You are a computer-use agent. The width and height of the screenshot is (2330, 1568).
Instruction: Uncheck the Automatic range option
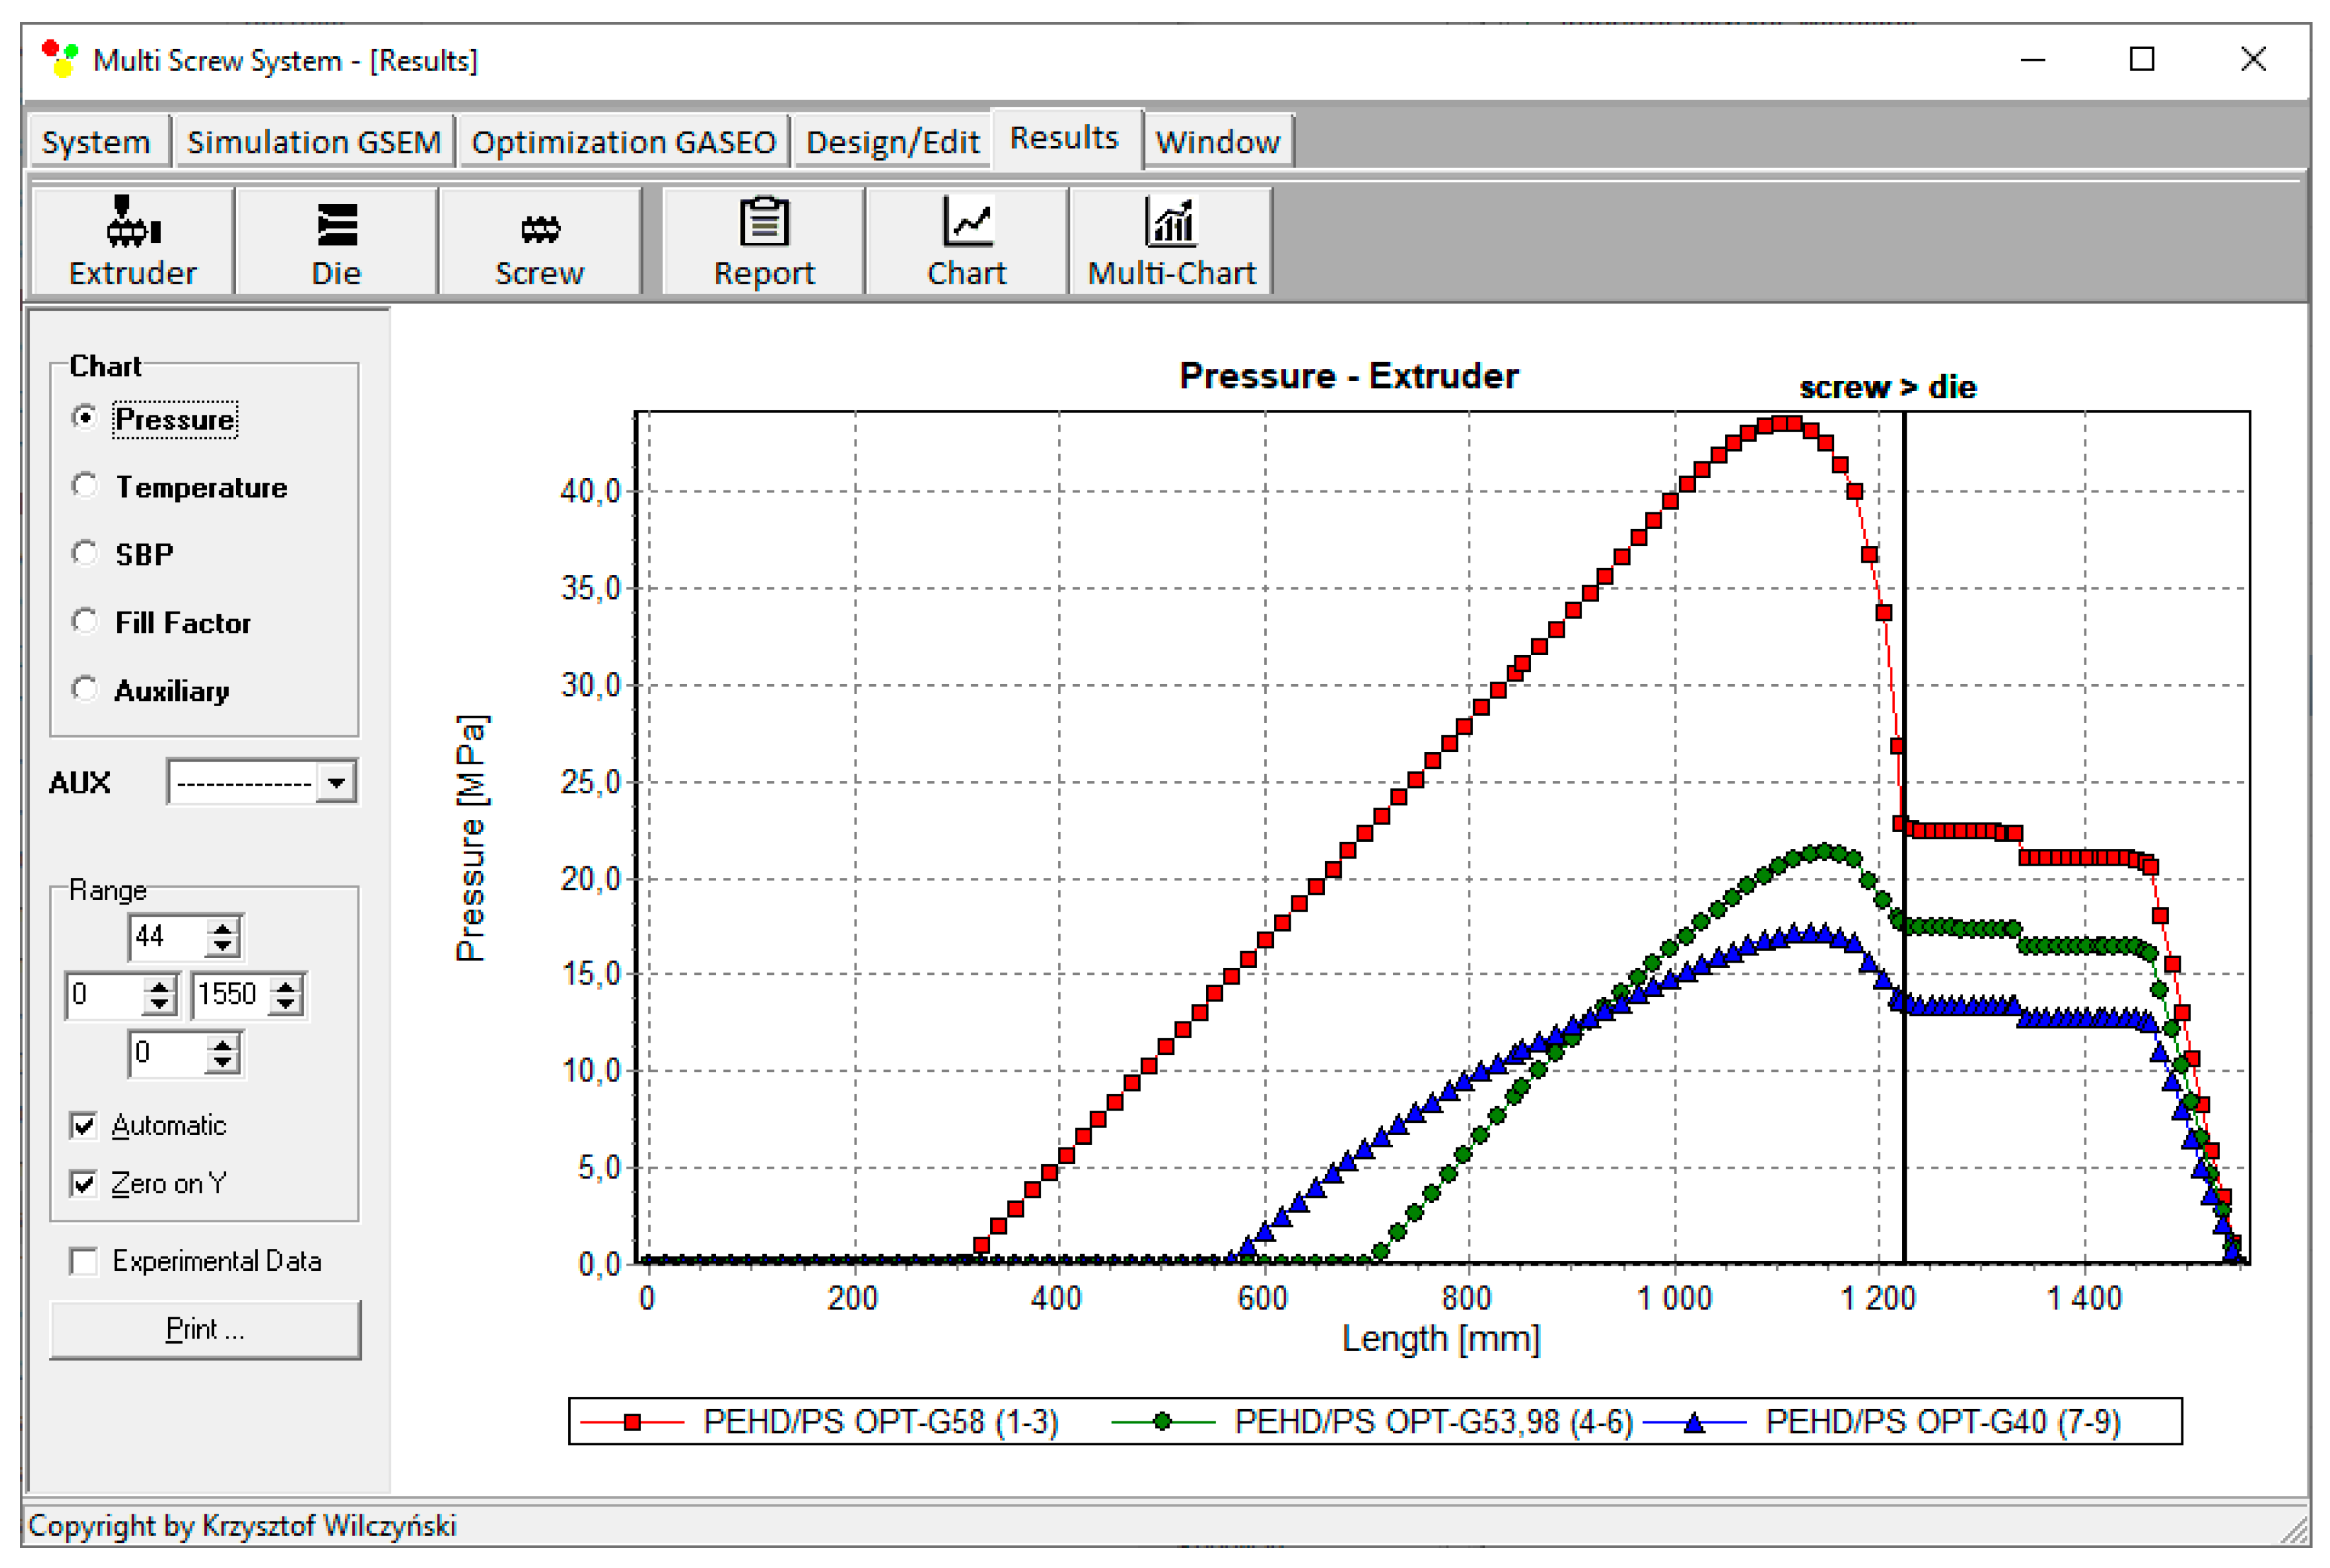83,1125
